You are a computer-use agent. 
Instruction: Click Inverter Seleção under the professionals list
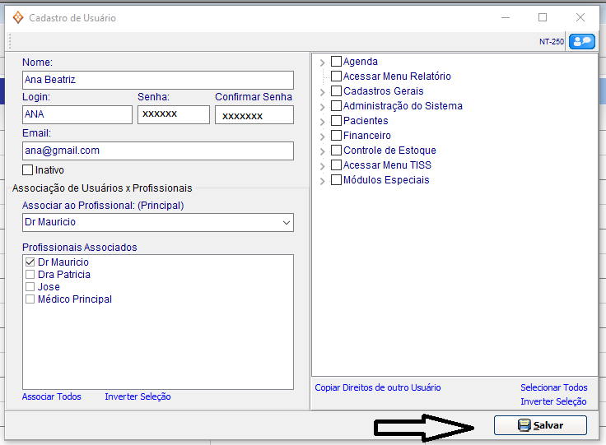pyautogui.click(x=138, y=396)
